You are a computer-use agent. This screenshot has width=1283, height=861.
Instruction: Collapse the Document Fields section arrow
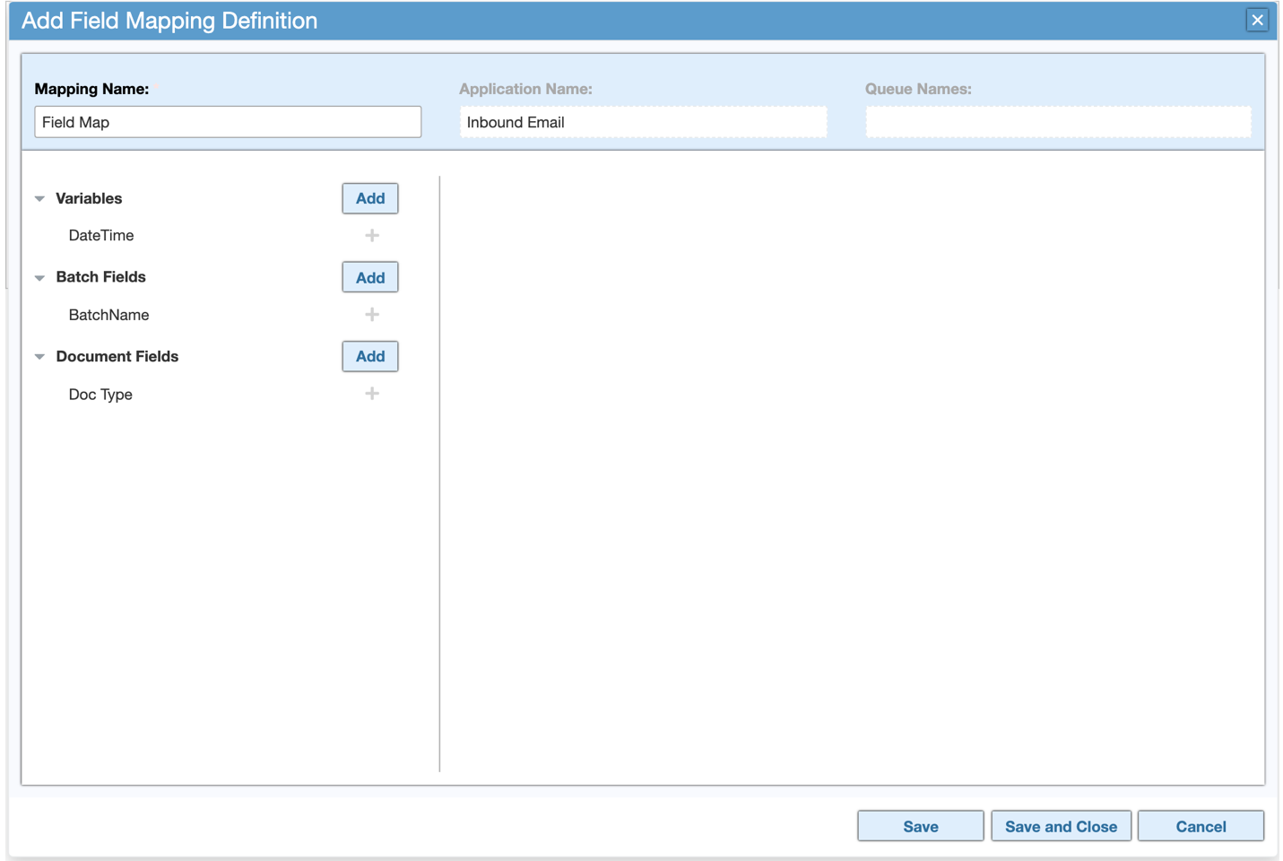pos(39,357)
